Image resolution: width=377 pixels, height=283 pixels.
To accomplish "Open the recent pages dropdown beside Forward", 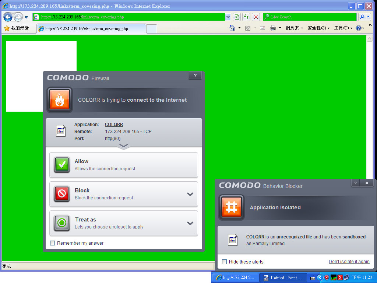I will (x=27, y=17).
